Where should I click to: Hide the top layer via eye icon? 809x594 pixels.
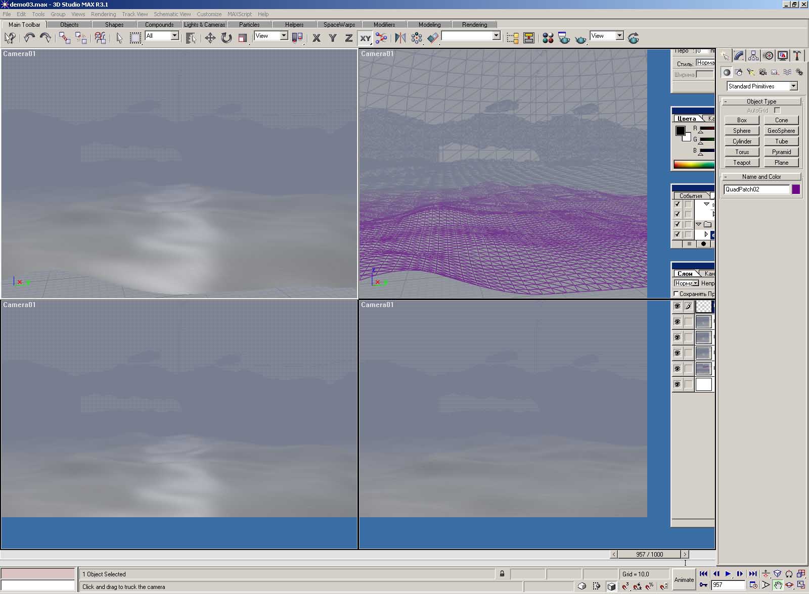(677, 306)
